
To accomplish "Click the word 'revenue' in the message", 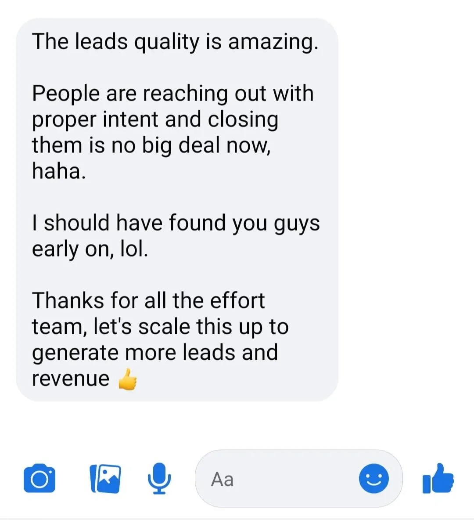I will [71, 379].
